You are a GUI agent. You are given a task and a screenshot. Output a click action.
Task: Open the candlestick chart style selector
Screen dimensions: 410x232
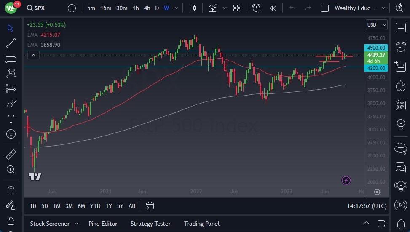pyautogui.click(x=193, y=8)
